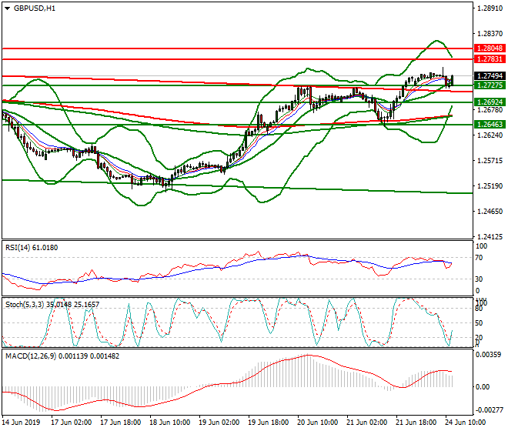Click the 1.24125 value on price scale

pyautogui.click(x=489, y=236)
